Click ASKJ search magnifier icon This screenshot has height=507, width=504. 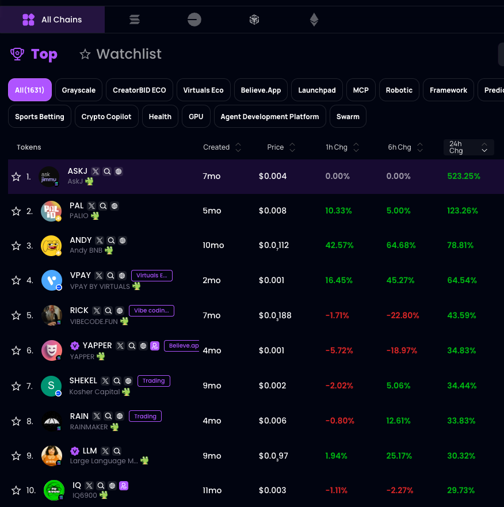[x=107, y=171]
